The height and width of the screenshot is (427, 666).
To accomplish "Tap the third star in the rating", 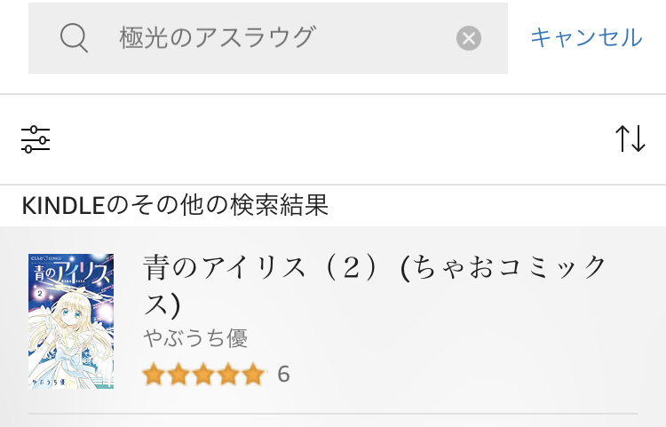I will 203,374.
